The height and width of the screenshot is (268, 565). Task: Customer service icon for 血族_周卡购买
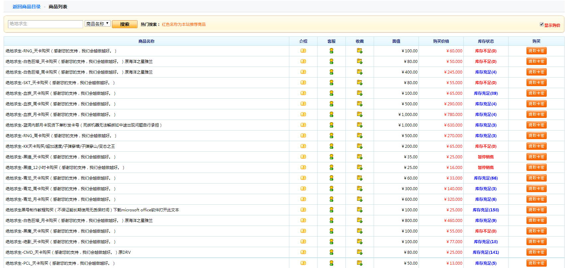pos(331,104)
